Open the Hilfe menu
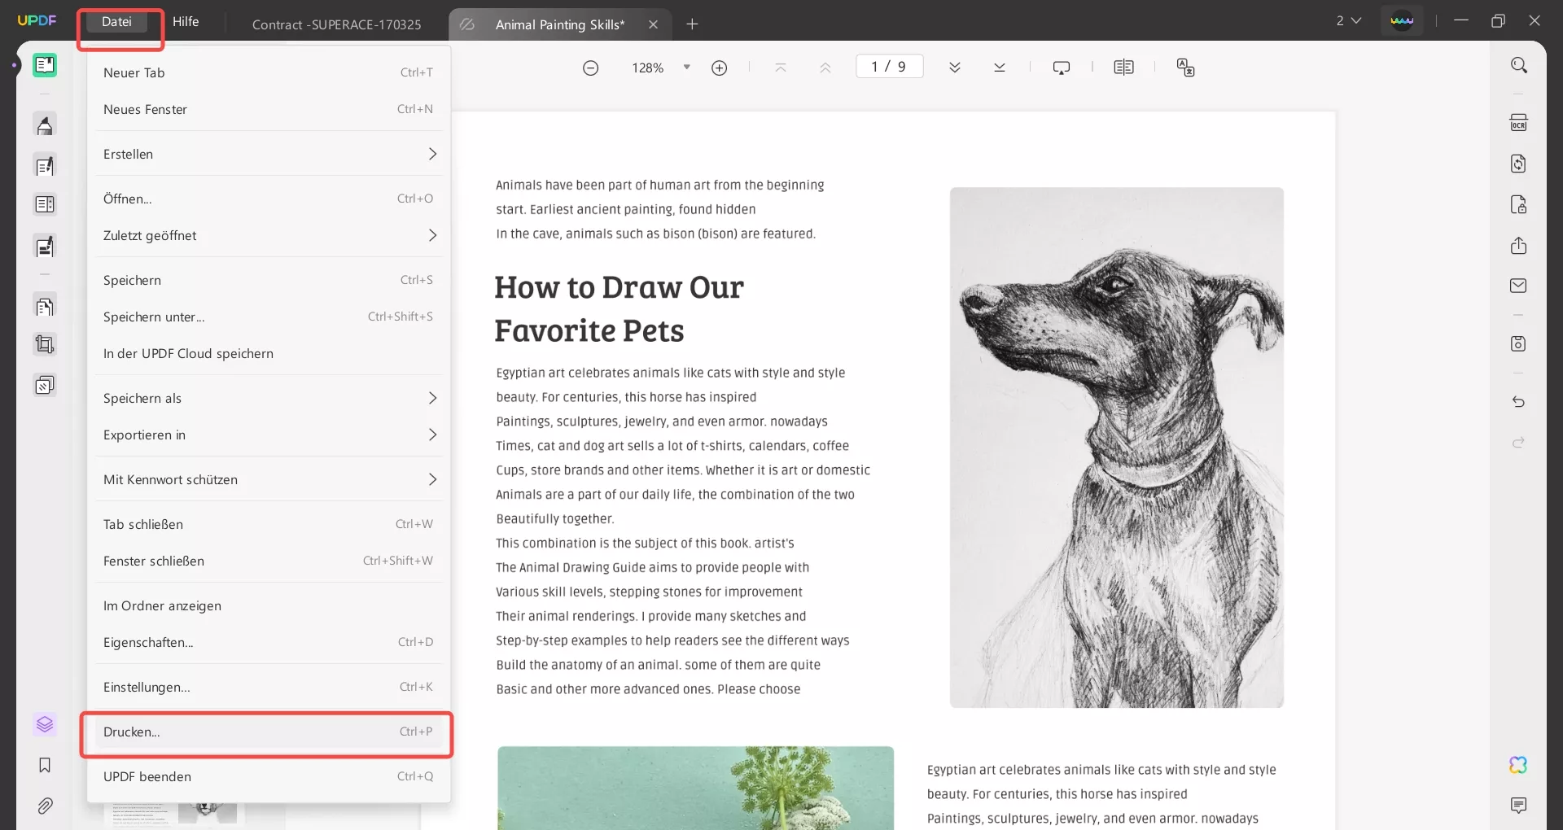 coord(186,22)
